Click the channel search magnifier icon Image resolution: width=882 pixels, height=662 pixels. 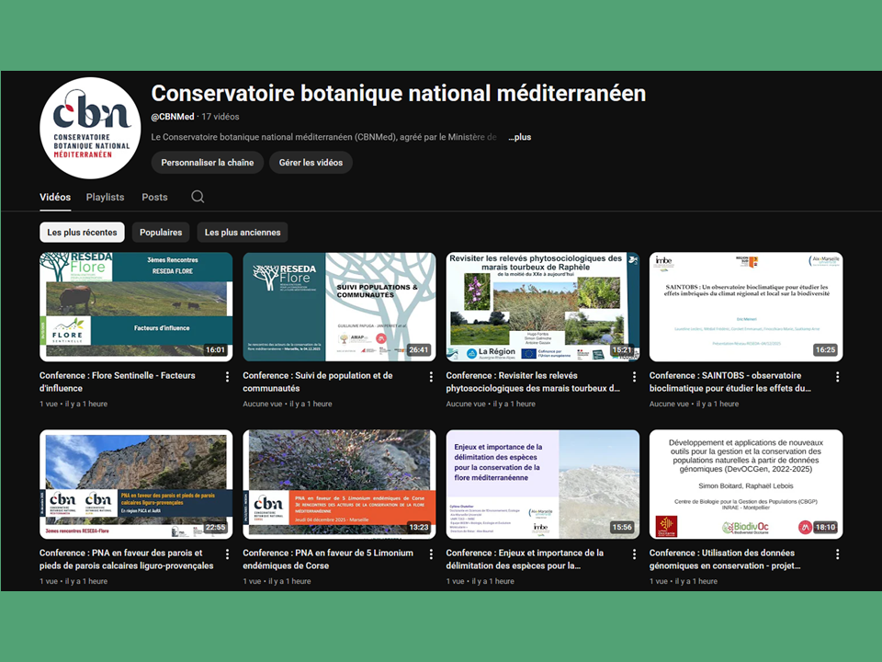(198, 197)
